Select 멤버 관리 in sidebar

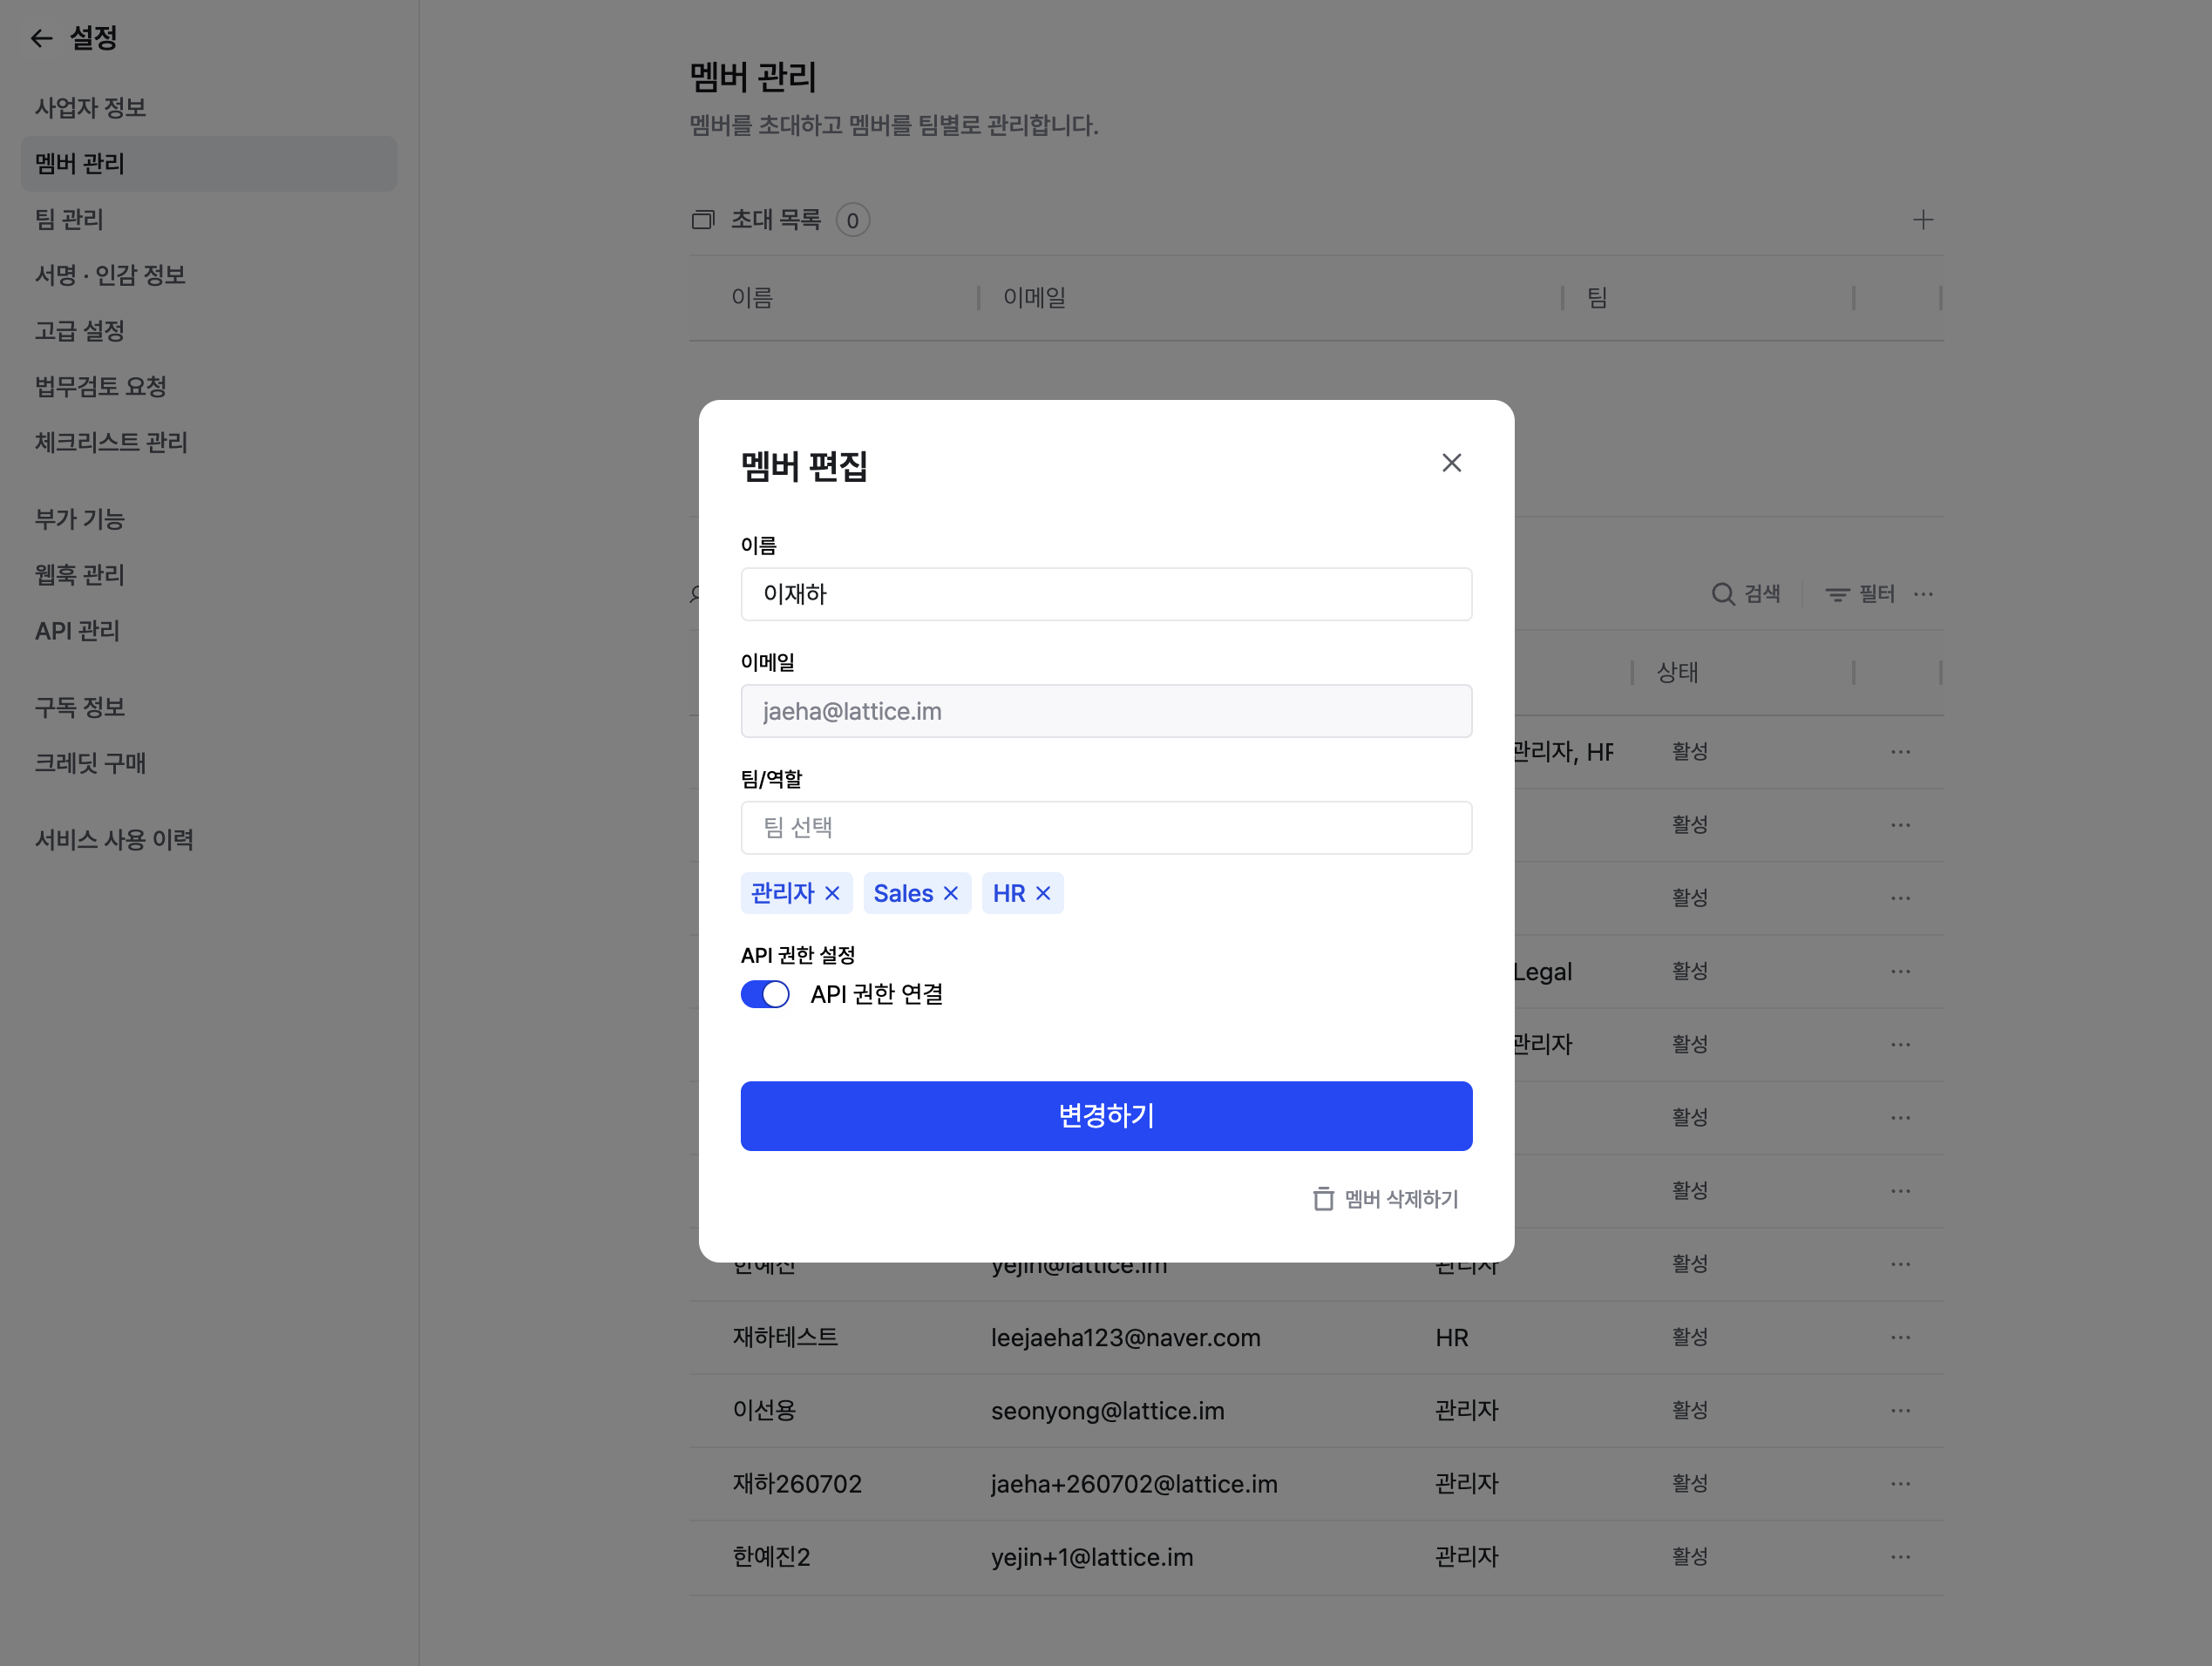(209, 163)
